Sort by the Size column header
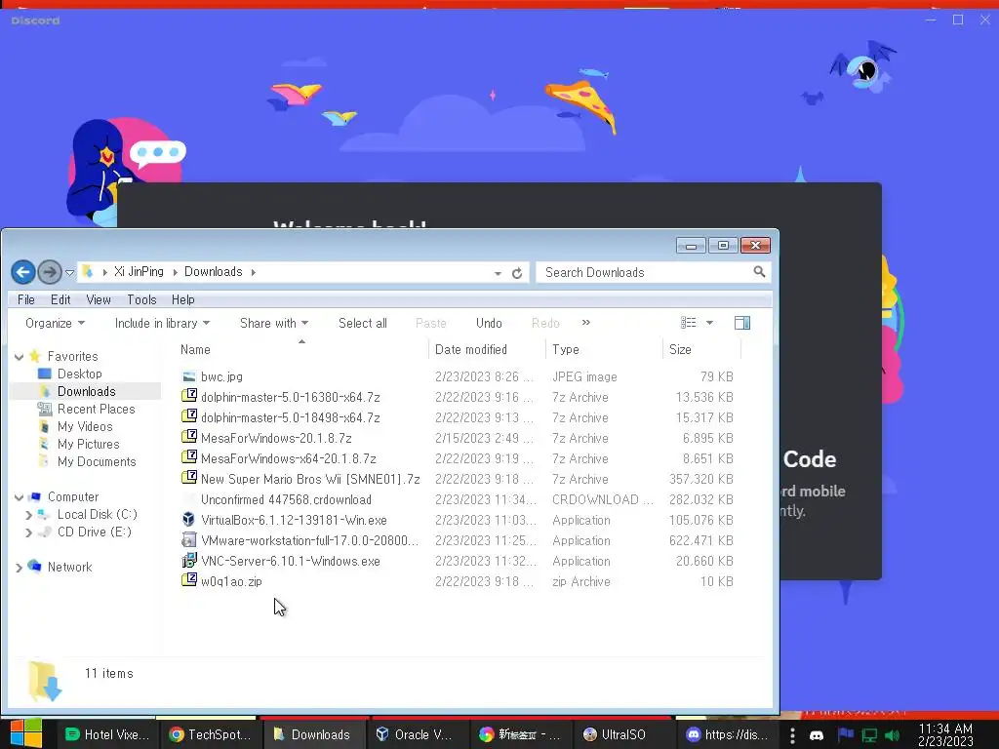 click(x=680, y=350)
